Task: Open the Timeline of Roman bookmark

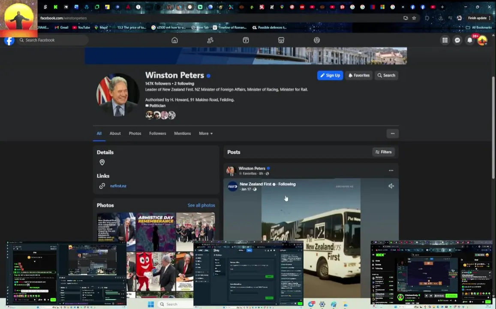Action: 230,27
